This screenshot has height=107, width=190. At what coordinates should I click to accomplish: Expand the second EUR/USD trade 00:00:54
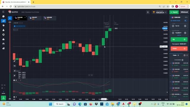click(170, 69)
